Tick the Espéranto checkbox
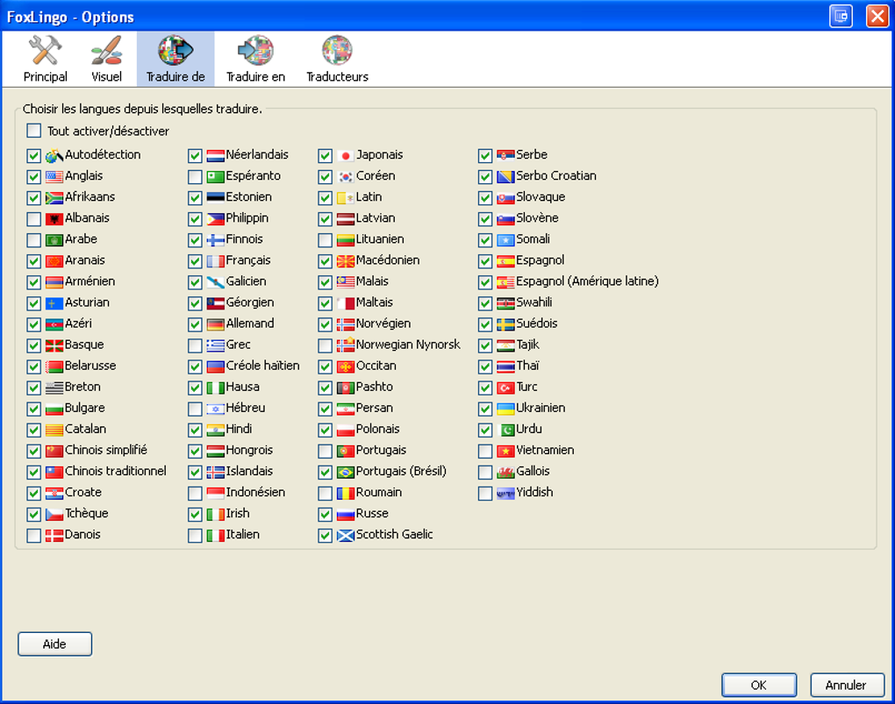895x704 pixels. (195, 176)
